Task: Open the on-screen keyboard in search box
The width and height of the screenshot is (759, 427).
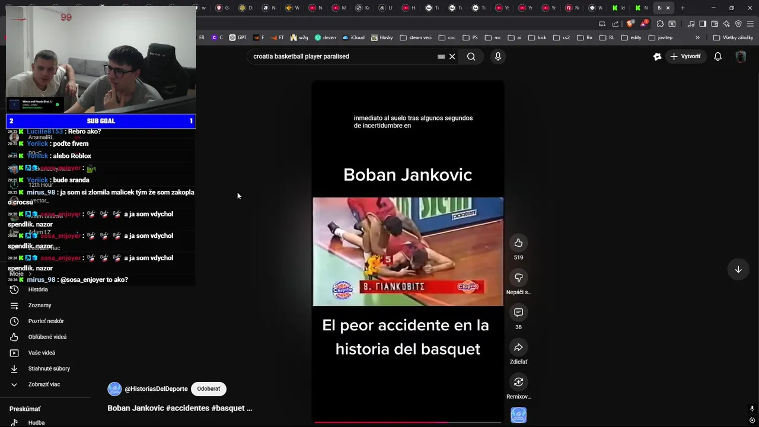Action: click(x=441, y=56)
